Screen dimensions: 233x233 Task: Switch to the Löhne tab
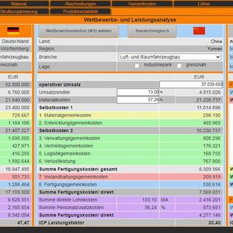tap(203, 4)
